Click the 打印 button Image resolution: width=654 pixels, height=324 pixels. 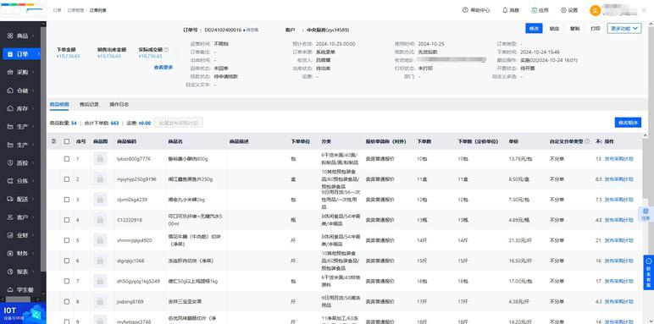tap(596, 28)
